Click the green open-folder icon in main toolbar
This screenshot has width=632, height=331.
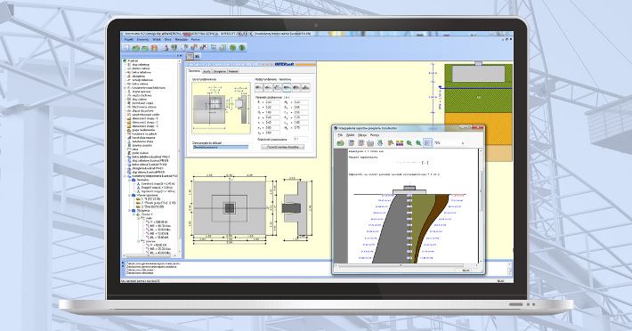(x=136, y=48)
